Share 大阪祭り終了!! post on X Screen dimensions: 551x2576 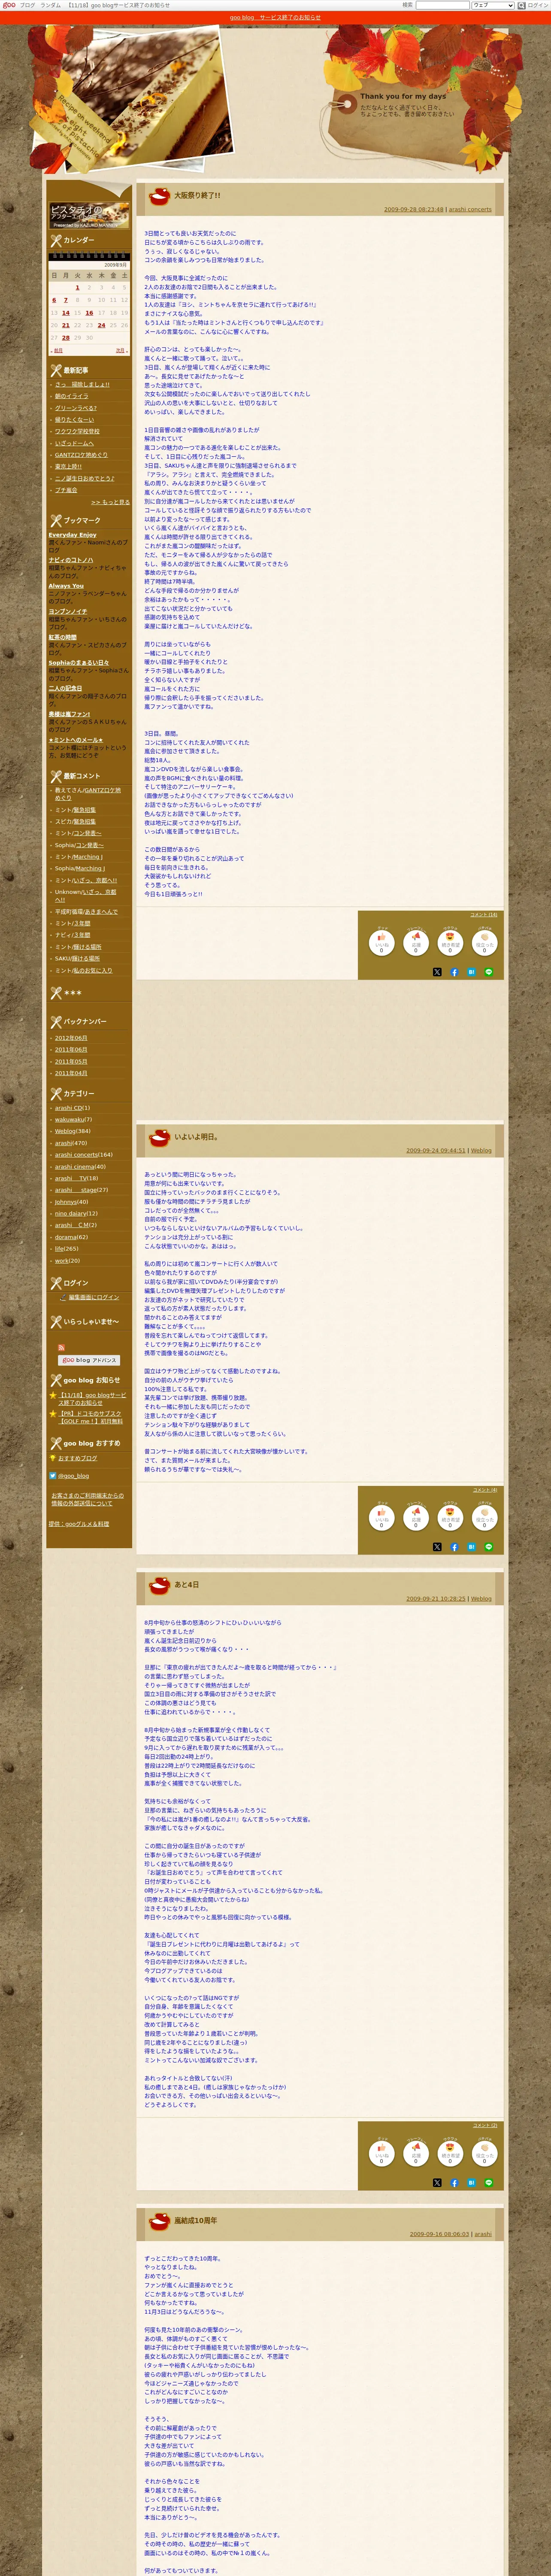tap(437, 972)
